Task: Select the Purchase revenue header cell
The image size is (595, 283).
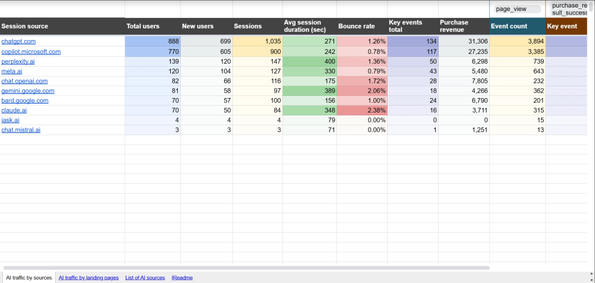Action: (464, 26)
